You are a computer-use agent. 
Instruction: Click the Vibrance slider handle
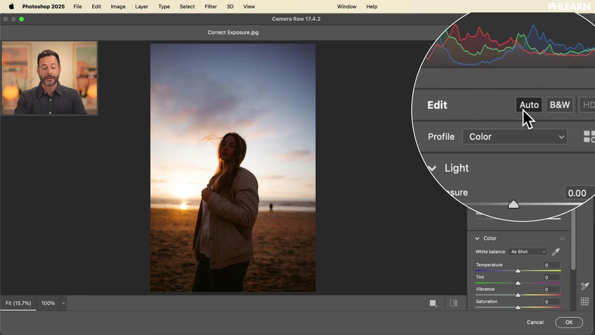click(518, 295)
